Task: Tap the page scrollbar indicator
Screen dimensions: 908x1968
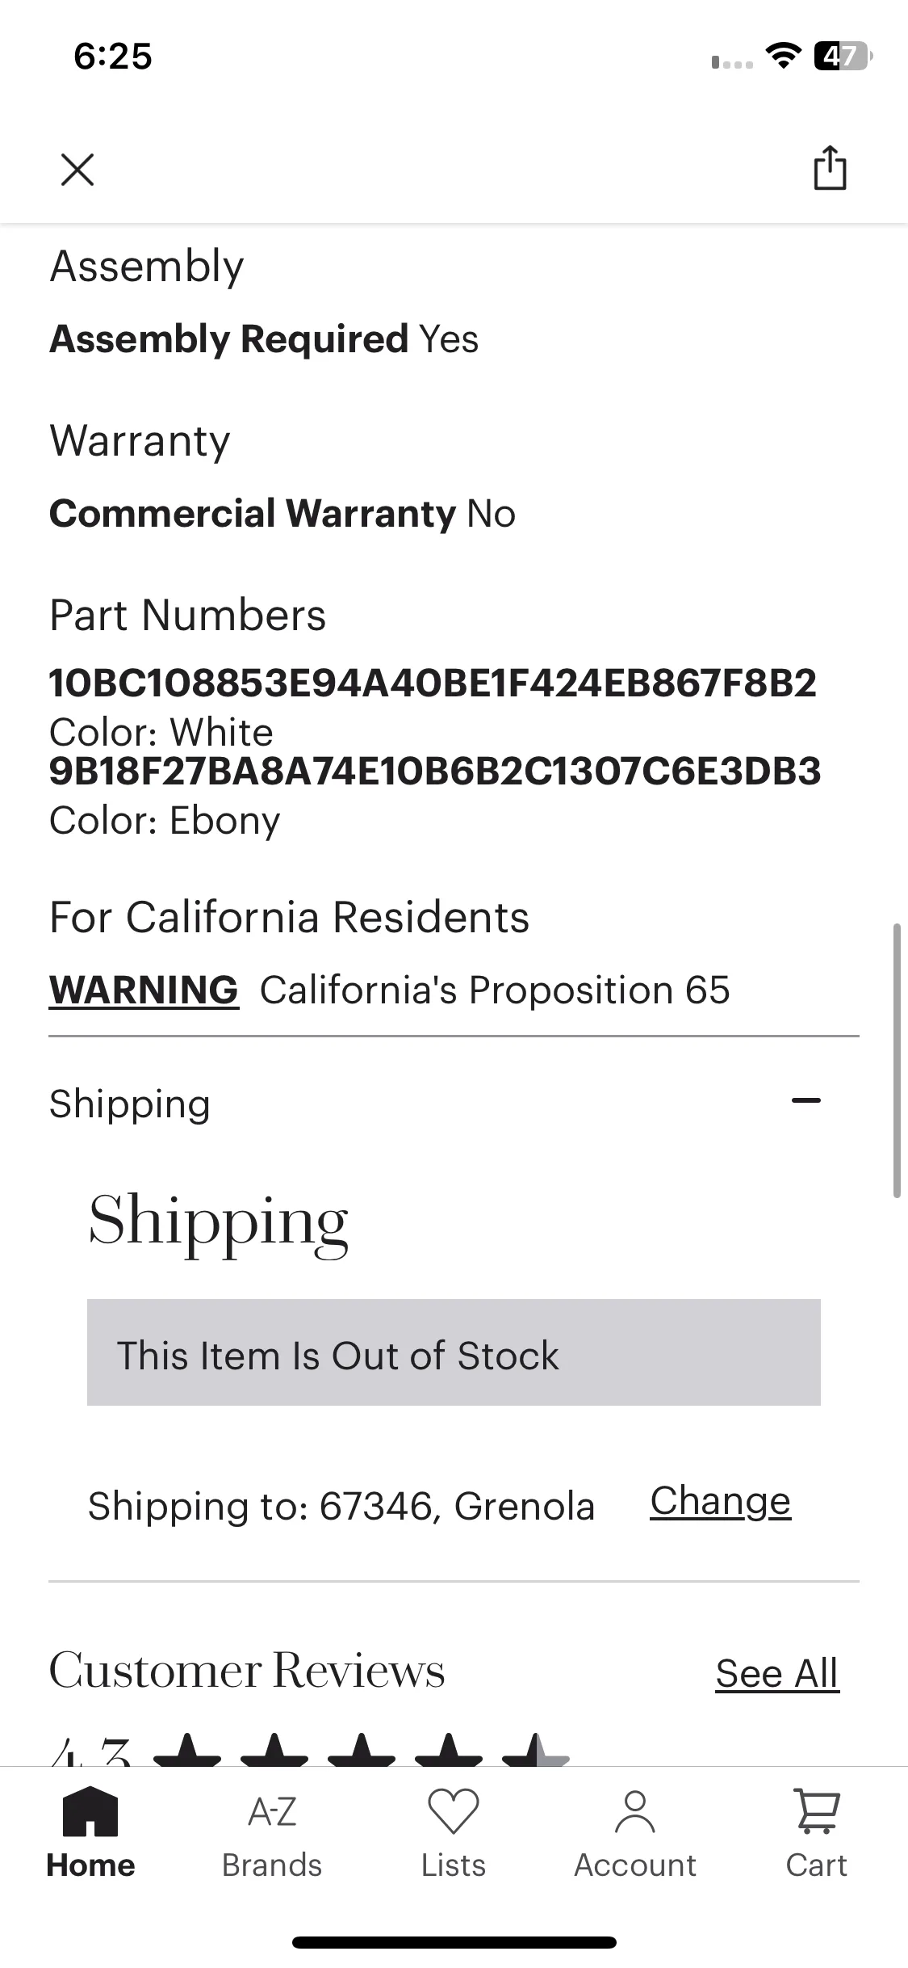Action: 897,1060
